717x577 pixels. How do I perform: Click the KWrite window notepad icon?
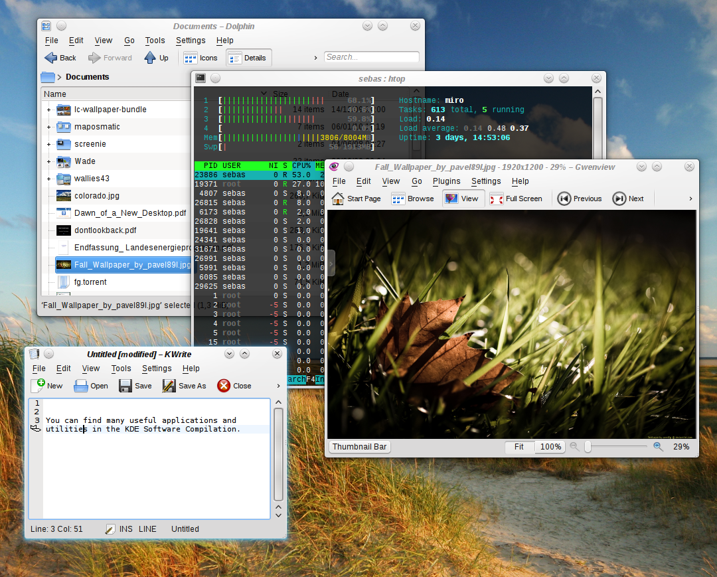[34, 353]
